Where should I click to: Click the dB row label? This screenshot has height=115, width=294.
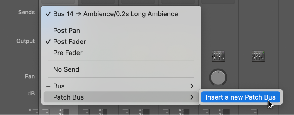coord(31,93)
